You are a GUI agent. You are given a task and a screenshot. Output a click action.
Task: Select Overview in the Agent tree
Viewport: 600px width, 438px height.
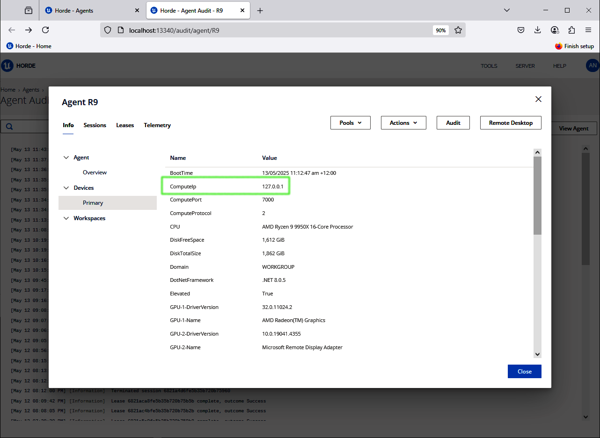coord(95,172)
